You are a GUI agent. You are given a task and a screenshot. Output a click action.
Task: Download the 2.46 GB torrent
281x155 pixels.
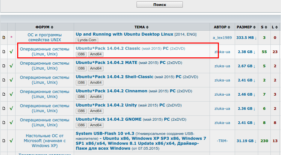point(246,94)
